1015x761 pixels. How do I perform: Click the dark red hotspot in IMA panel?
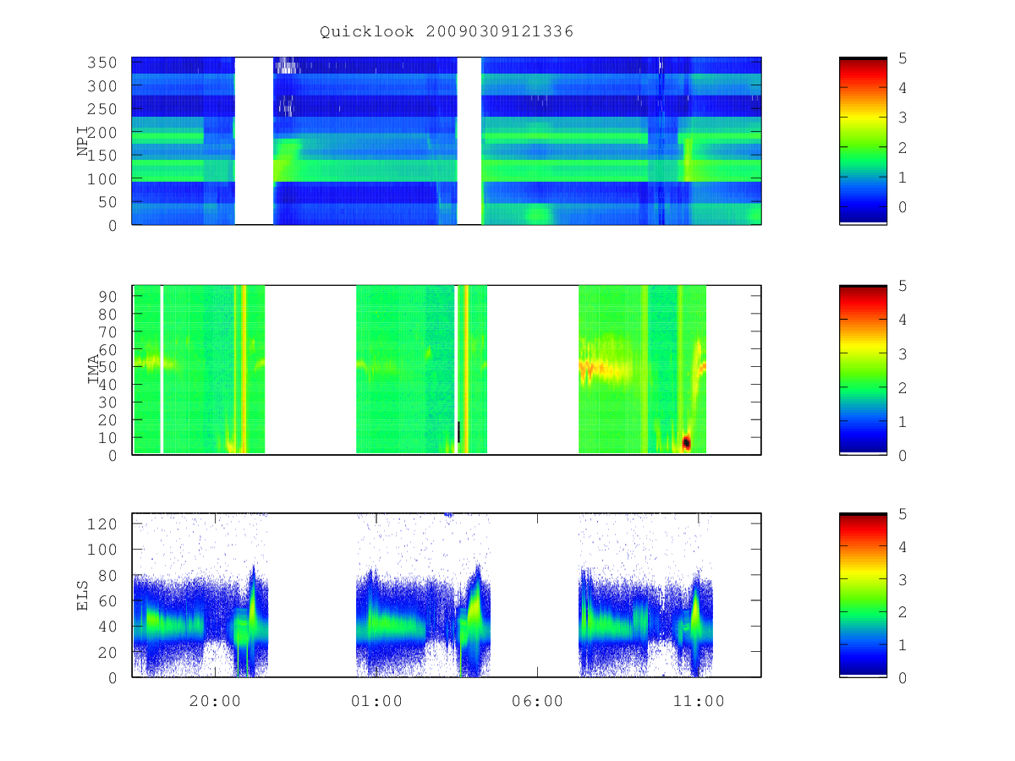(687, 442)
